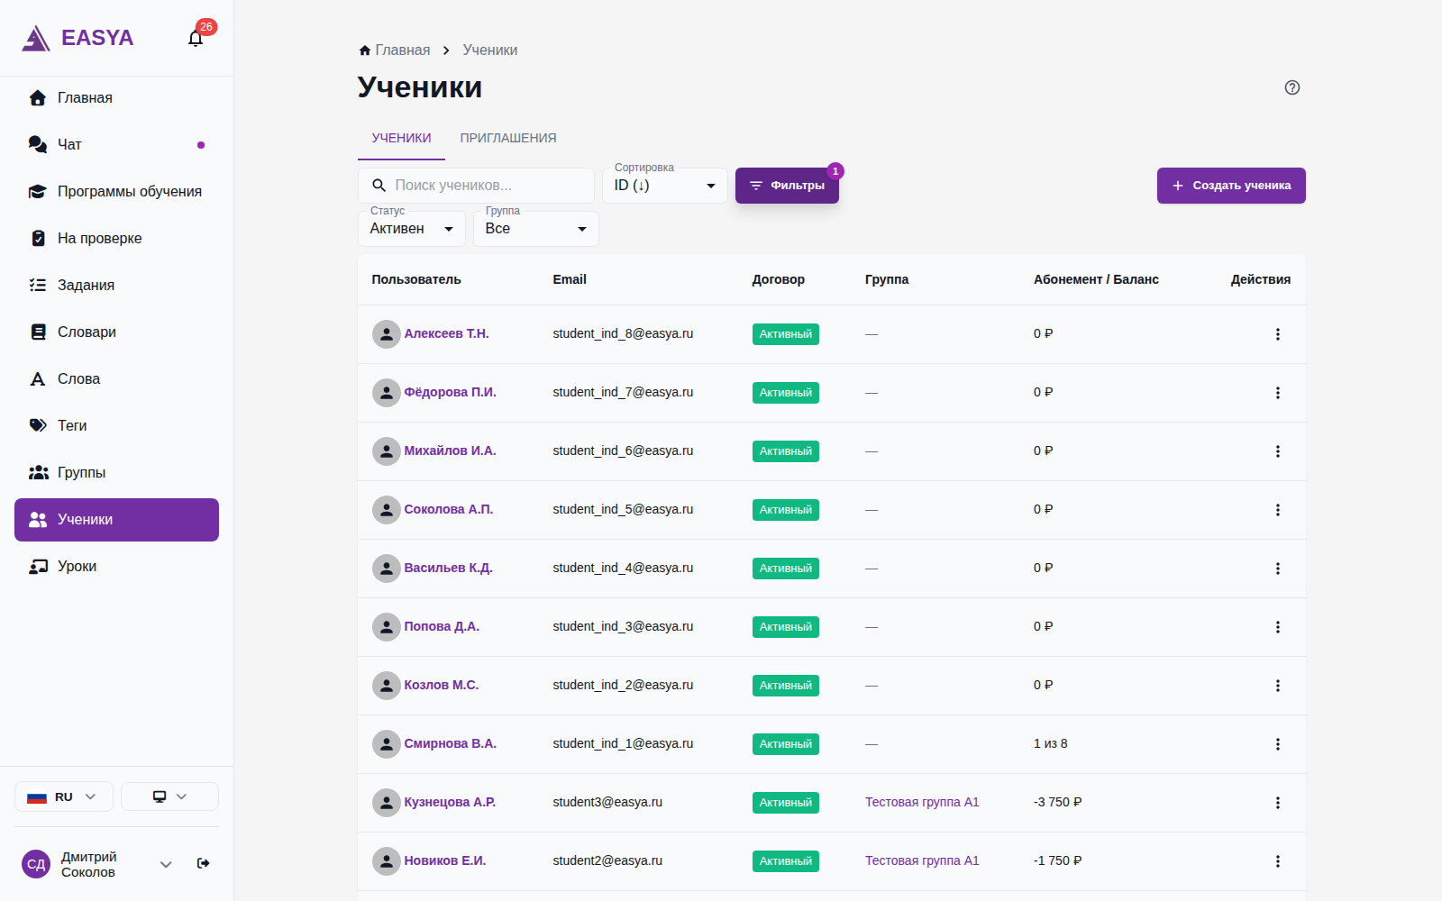Open actions menu for Попова Д.А.
The width and height of the screenshot is (1442, 901).
(1277, 627)
